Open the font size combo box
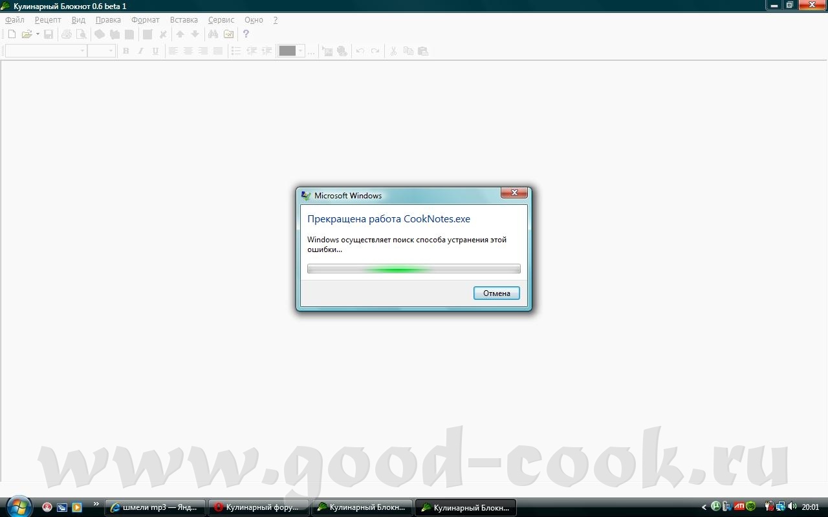This screenshot has height=517, width=828. pyautogui.click(x=102, y=51)
